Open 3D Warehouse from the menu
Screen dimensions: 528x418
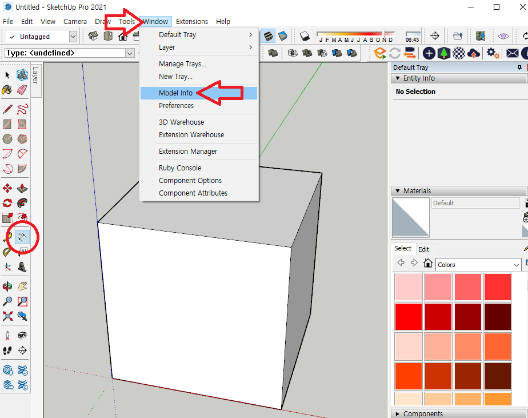tap(199, 122)
